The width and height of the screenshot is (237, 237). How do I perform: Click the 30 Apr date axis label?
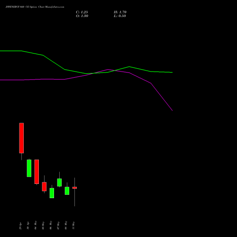pos(28,226)
